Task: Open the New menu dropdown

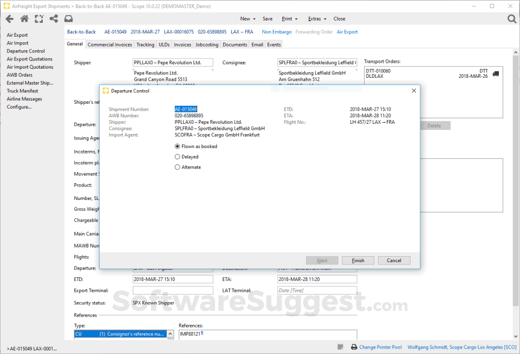Action: 247,18
